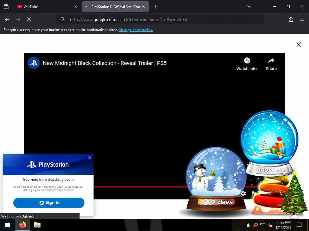This screenshot has width=309, height=231.
Task: Open File Explorer from taskbar
Action: click(37, 225)
